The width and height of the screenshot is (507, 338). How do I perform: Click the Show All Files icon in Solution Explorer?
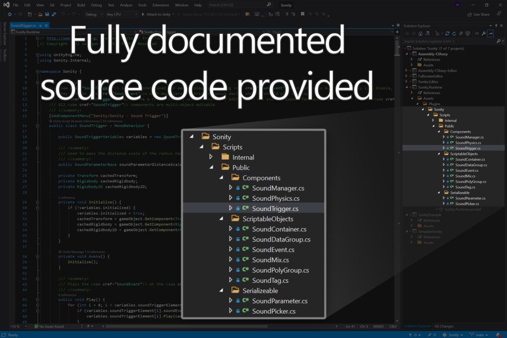tap(467, 34)
